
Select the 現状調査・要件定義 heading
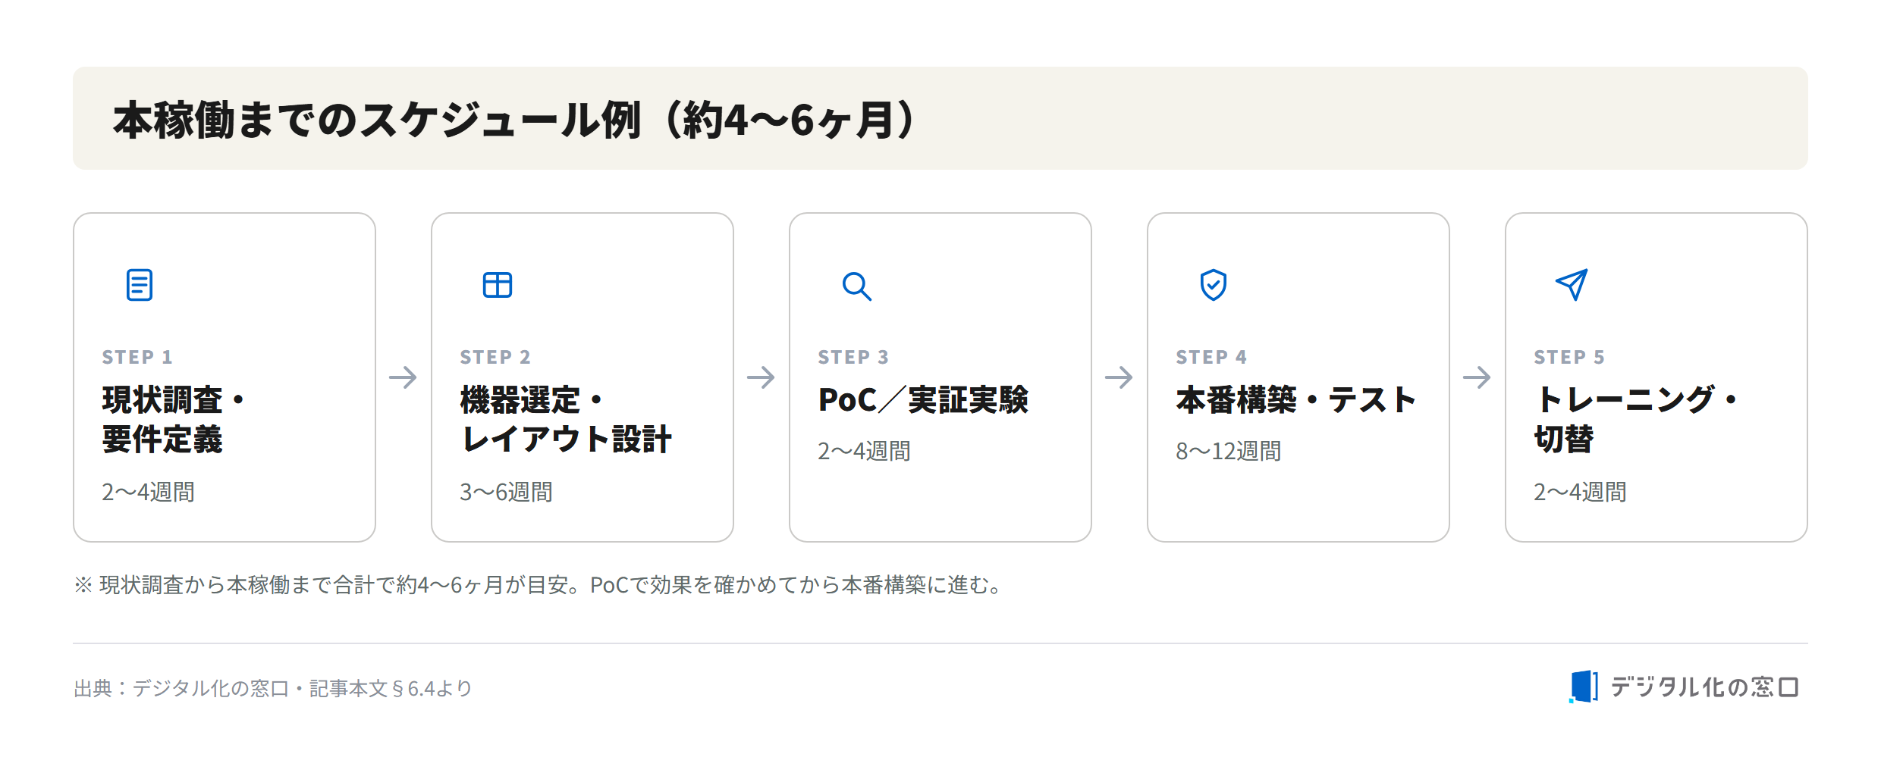(174, 420)
